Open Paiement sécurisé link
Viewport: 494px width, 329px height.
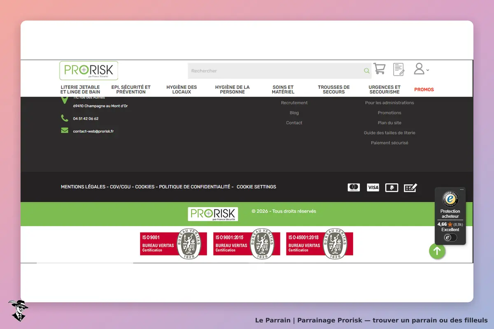coord(389,143)
